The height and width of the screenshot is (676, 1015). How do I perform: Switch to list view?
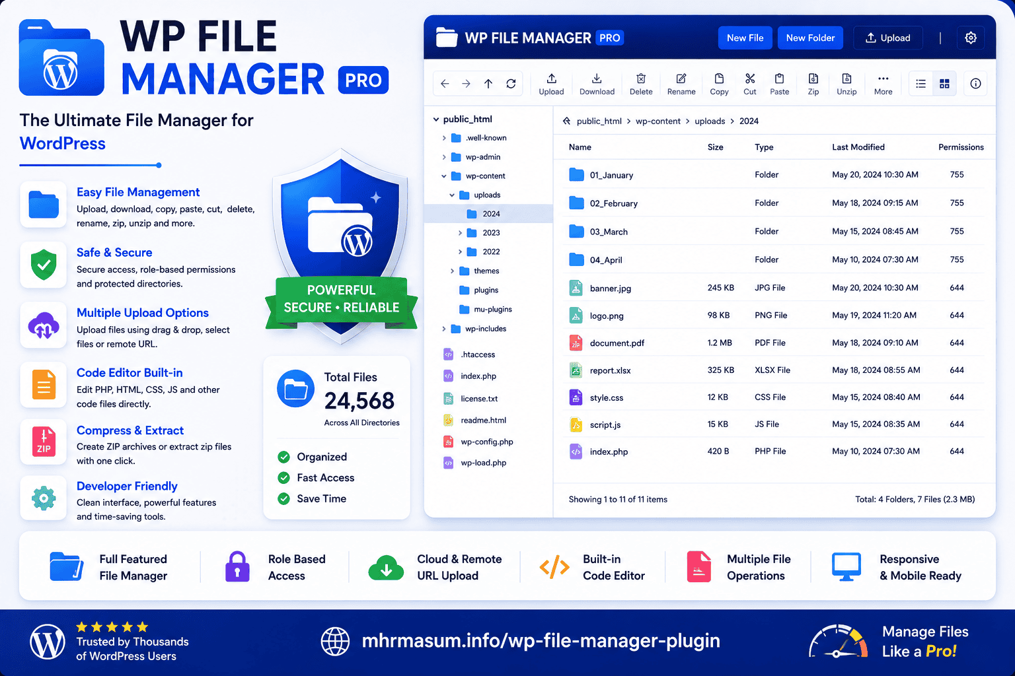click(x=921, y=84)
